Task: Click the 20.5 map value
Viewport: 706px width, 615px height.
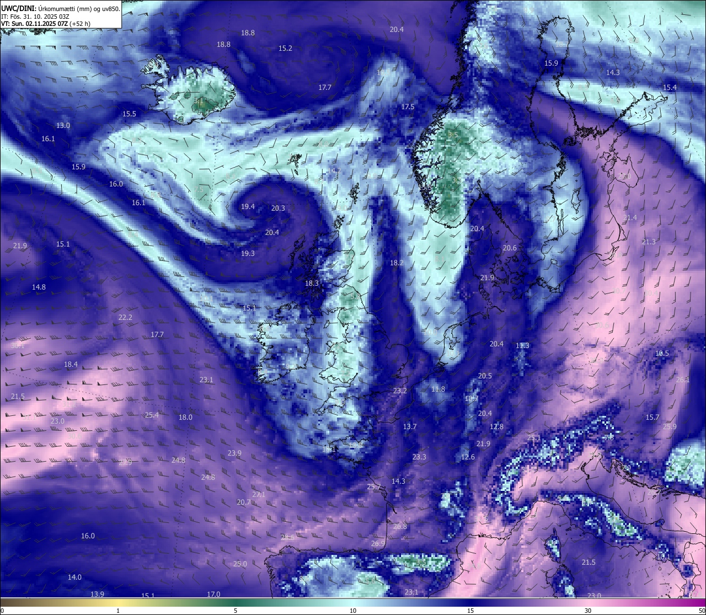Action: (485, 376)
